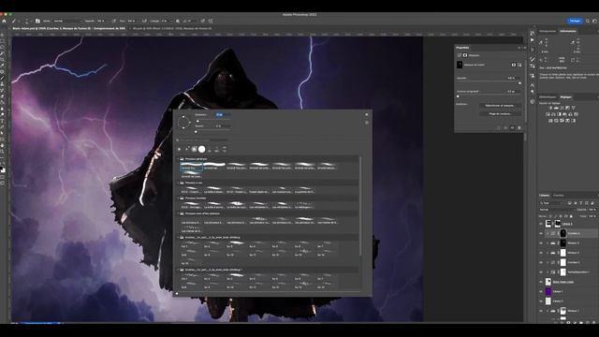The width and height of the screenshot is (599, 337).
Task: Click the create new brush preset icon
Action: [367, 123]
